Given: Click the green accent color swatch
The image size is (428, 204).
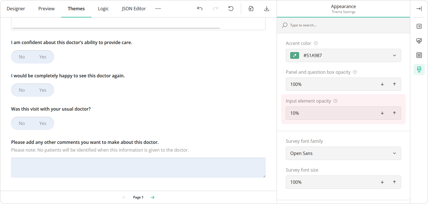Looking at the screenshot, I should pyautogui.click(x=294, y=55).
